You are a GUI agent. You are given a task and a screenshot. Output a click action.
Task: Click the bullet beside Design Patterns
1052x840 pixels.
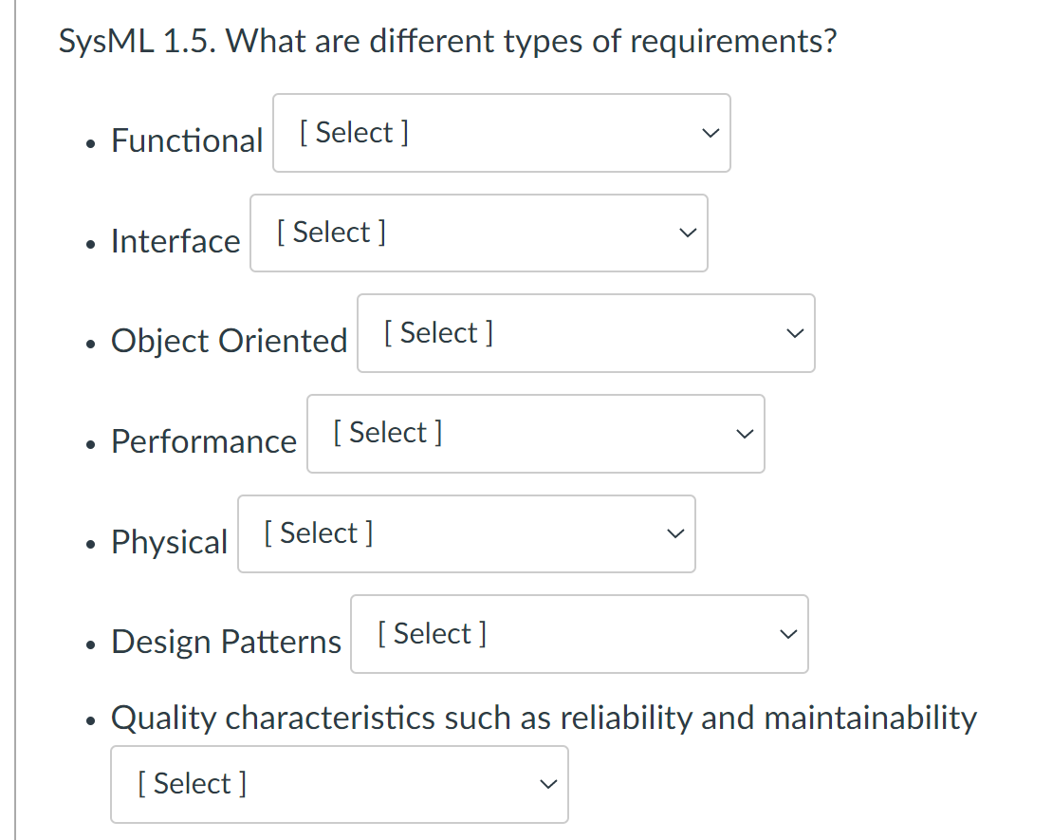click(x=90, y=644)
